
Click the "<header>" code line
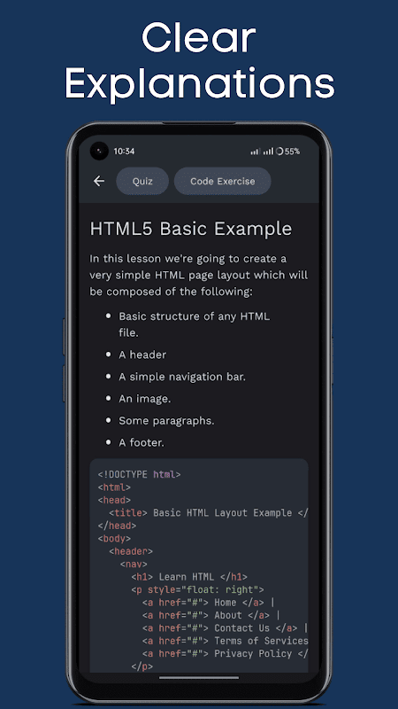click(131, 551)
